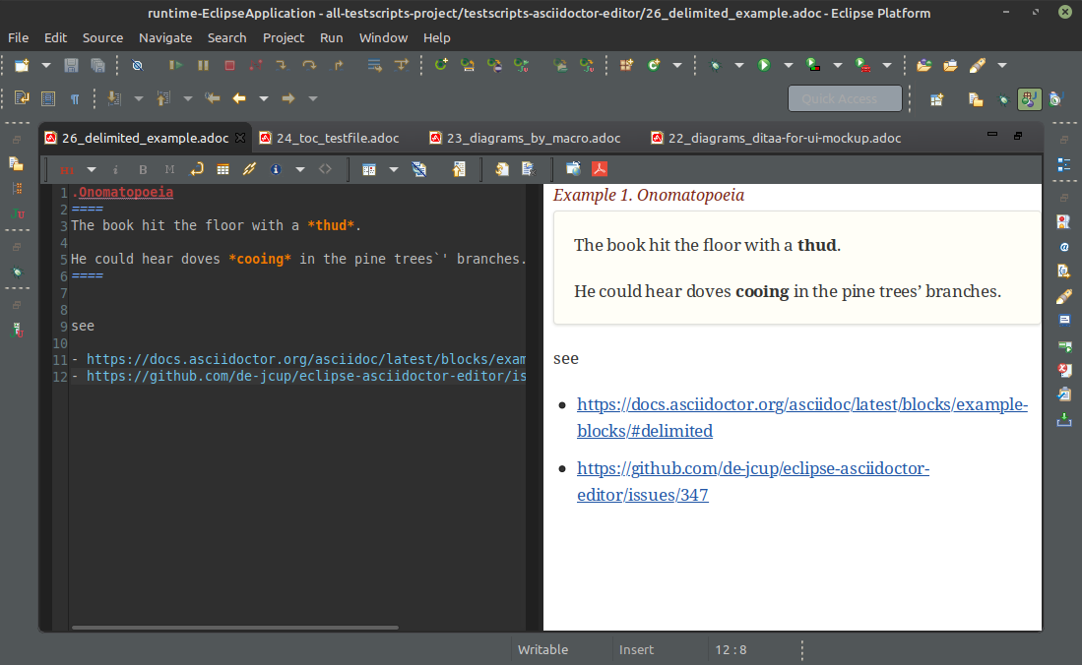This screenshot has width=1082, height=665.
Task: Click the rebuild preview refresh icon
Action: coord(502,170)
